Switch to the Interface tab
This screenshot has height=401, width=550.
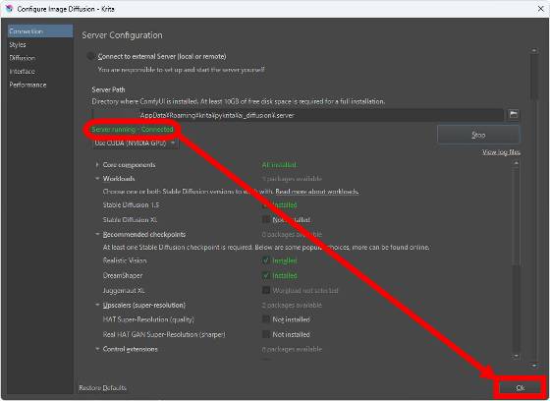40,72
